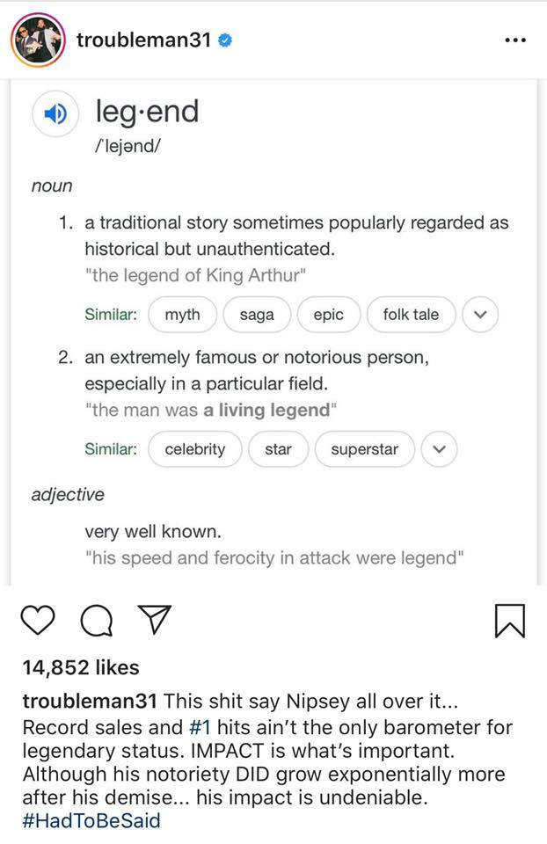View the 14,852 likes list
Image resolution: width=547 pixels, height=844 pixels.
(81, 667)
